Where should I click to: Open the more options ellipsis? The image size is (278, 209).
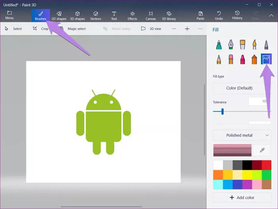(x=200, y=29)
